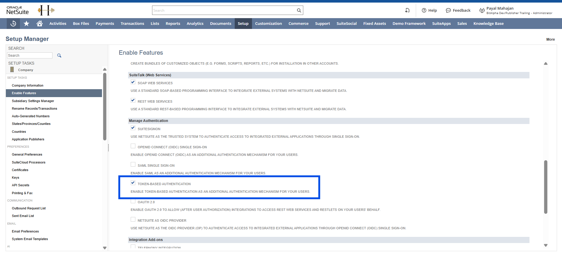562x255 pixels.
Task: Click the Feedback speech bubble icon
Action: [448, 10]
